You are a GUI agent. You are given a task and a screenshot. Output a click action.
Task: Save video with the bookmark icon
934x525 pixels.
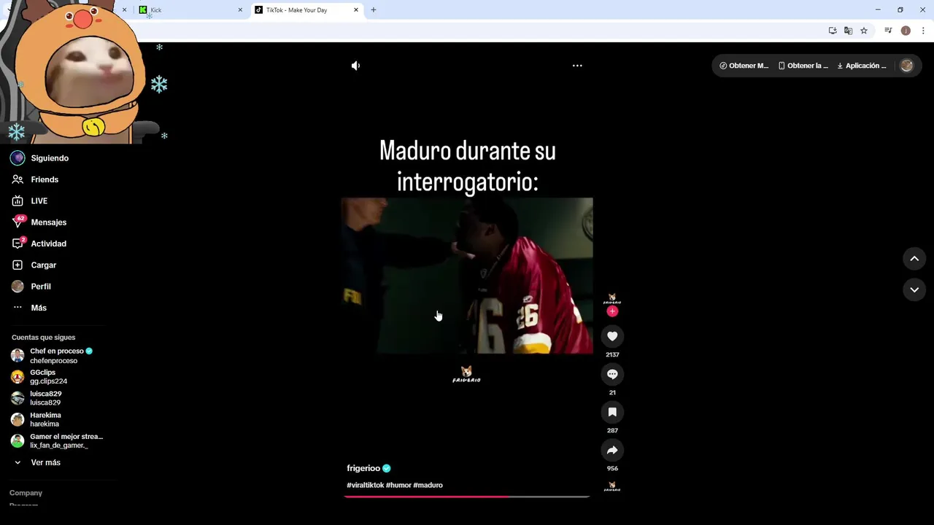pos(612,412)
